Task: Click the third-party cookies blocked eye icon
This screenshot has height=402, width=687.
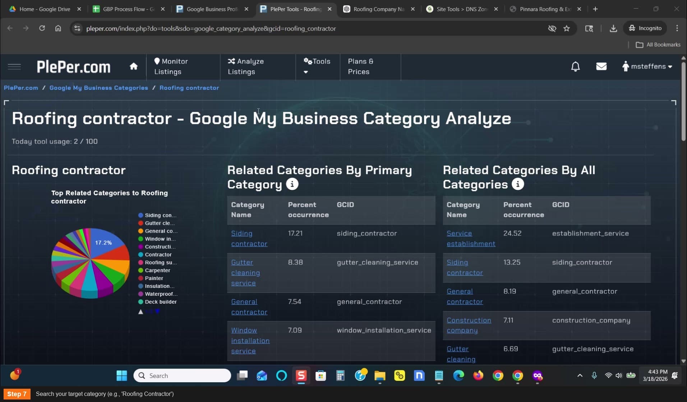Action: pyautogui.click(x=552, y=28)
